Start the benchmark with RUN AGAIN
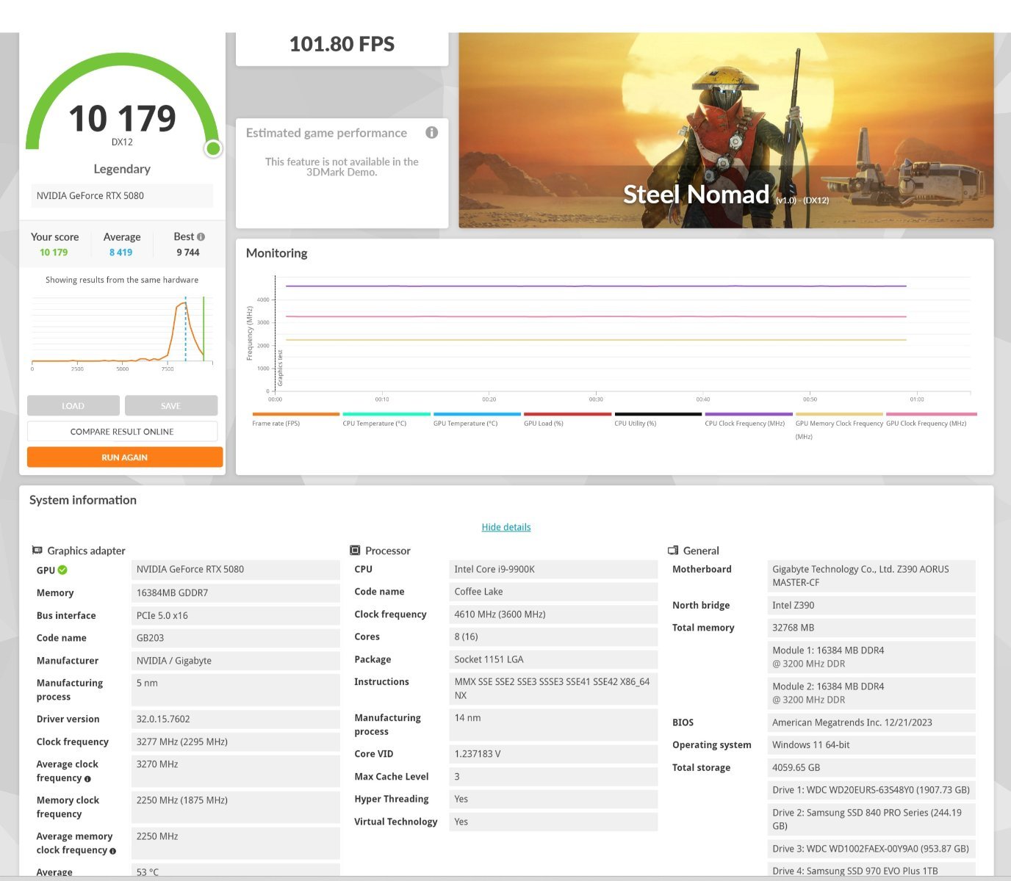Viewport: 1011px width, 881px height. 125,457
